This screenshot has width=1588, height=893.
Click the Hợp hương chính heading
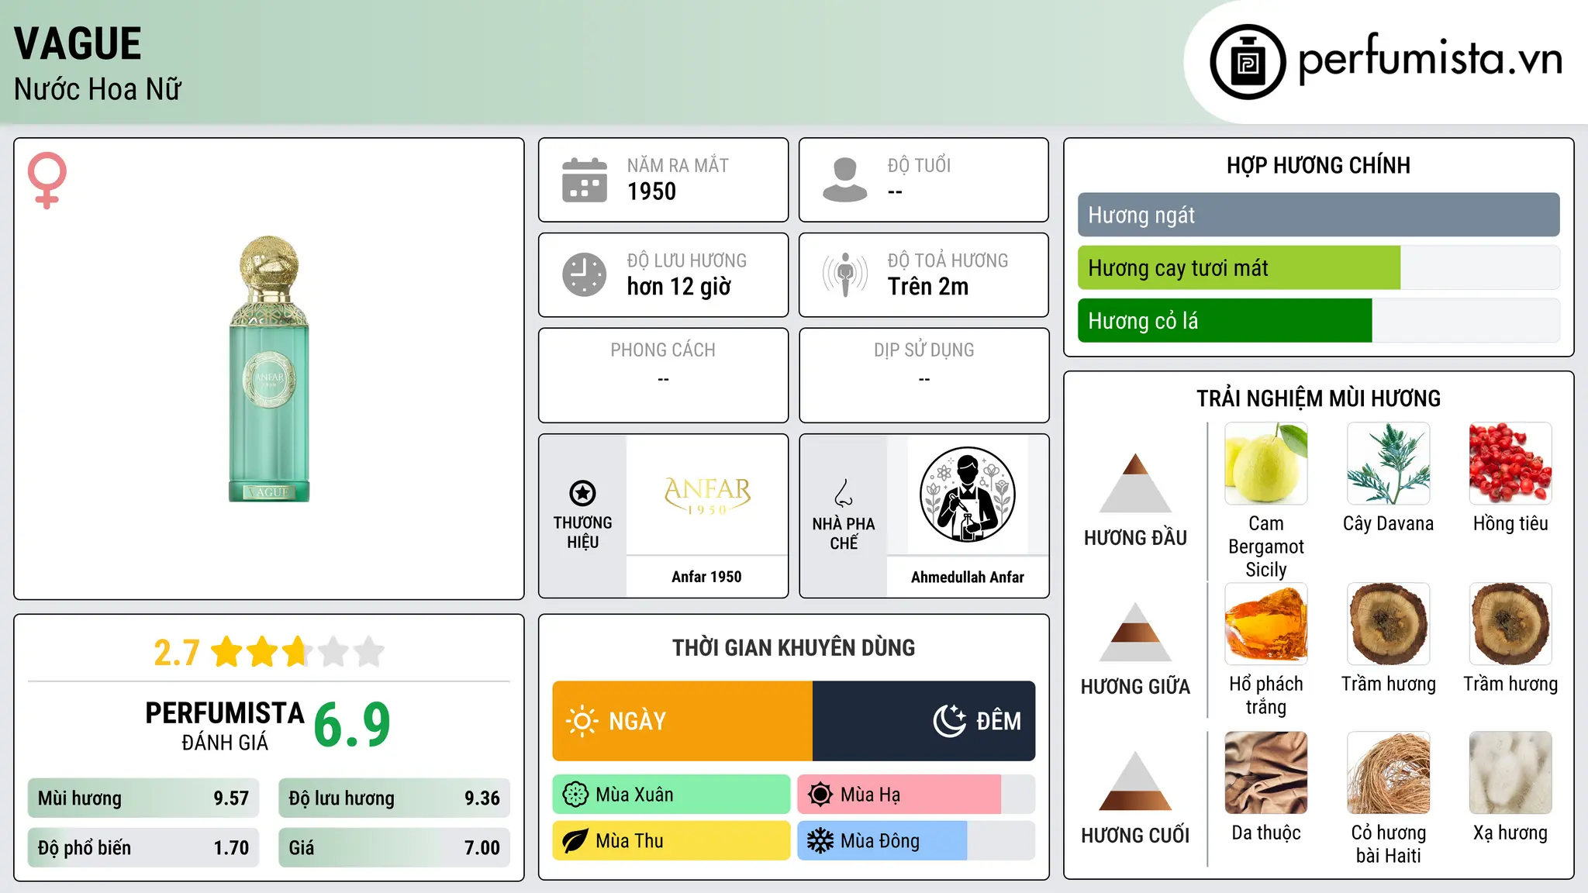click(x=1318, y=165)
